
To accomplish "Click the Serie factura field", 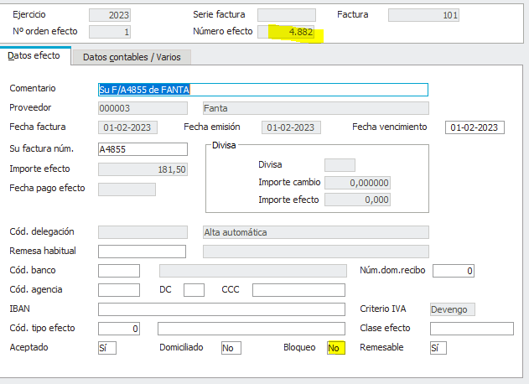I will click(x=287, y=15).
